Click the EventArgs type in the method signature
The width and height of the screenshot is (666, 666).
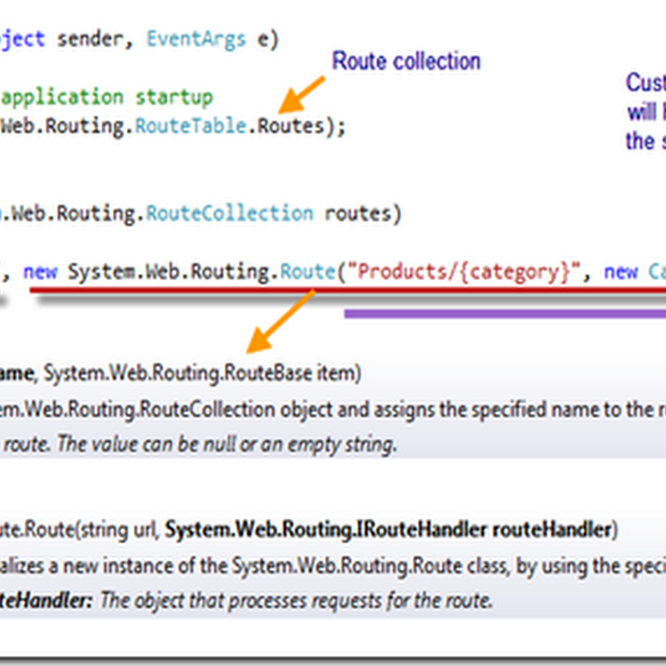click(196, 39)
